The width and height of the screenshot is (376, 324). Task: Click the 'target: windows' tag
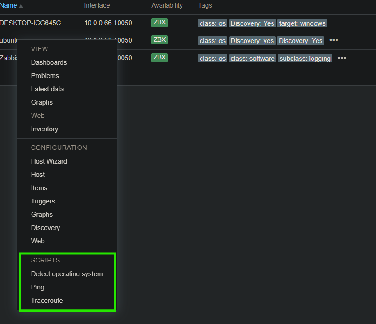[302, 23]
